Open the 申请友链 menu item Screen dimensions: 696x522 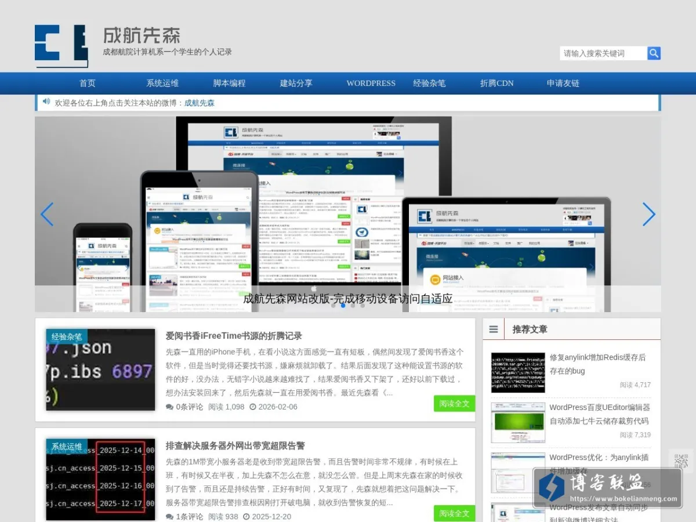[x=563, y=83]
